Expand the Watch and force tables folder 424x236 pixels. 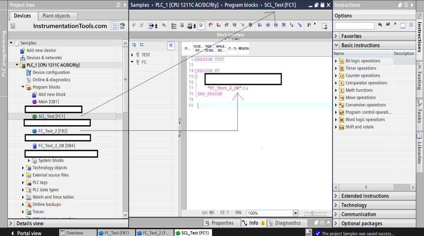(23, 197)
